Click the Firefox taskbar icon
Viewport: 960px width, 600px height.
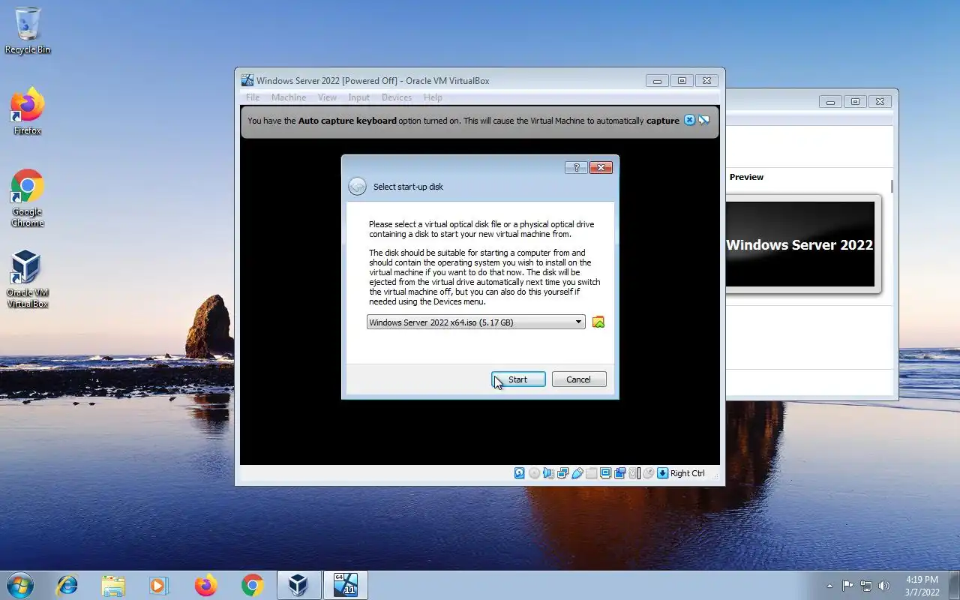[205, 585]
